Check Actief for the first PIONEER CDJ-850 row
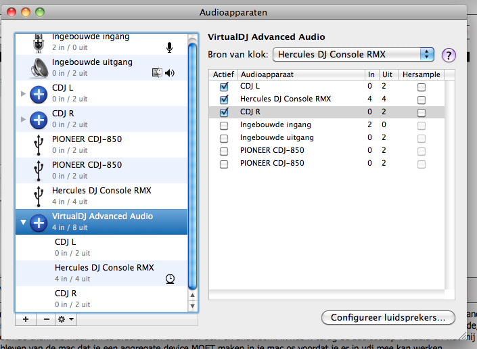477x349 pixels. tap(224, 151)
